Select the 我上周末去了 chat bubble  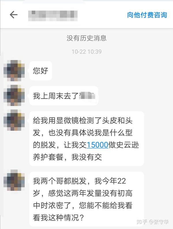point(64,96)
